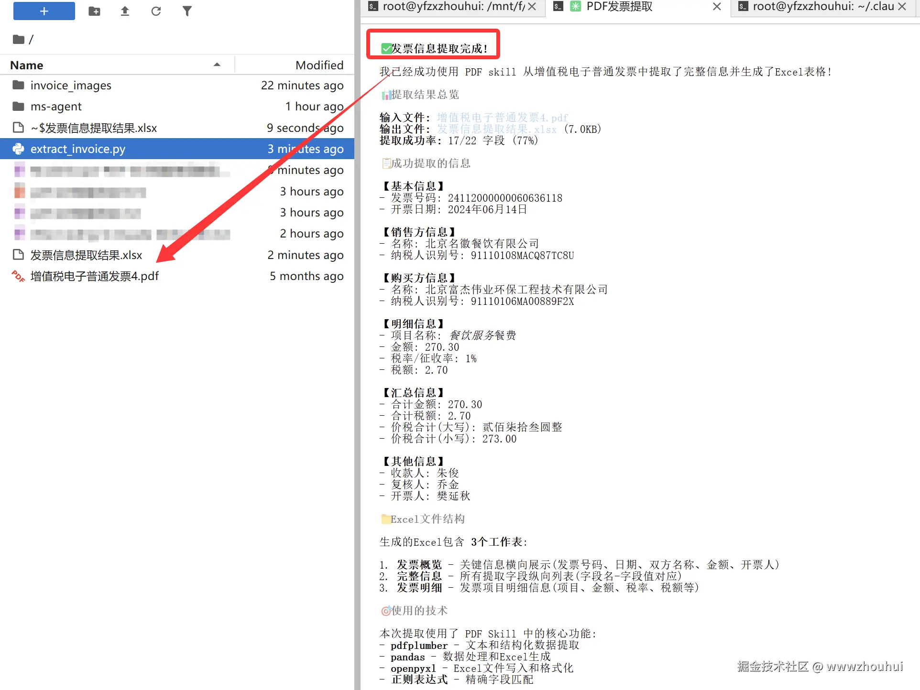The image size is (920, 690).
Task: Click the PDF icon of 增值税电子普通发票4.pdf
Action: (18, 276)
